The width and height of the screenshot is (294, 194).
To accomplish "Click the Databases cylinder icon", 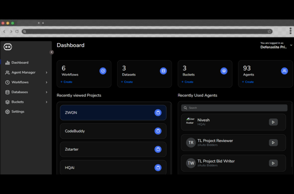I will (x=7, y=92).
